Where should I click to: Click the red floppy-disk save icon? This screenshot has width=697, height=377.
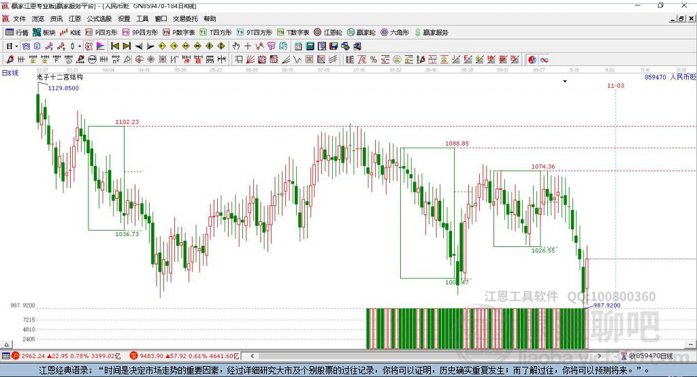click(334, 46)
